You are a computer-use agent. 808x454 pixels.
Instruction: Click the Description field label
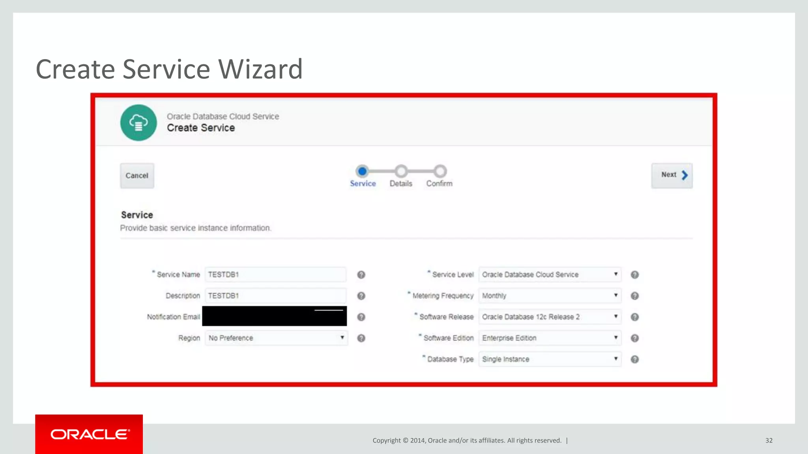pyautogui.click(x=183, y=296)
